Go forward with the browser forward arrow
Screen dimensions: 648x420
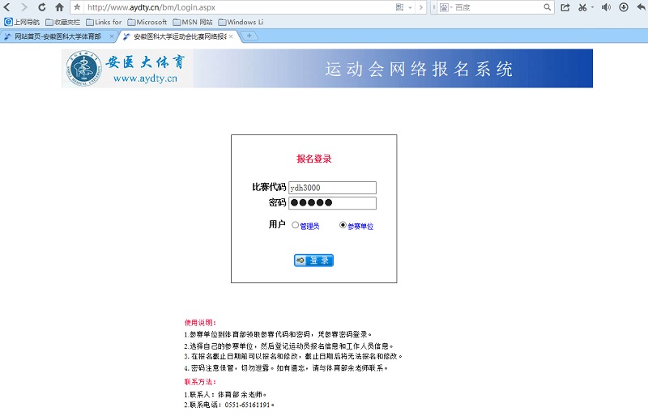(x=24, y=7)
